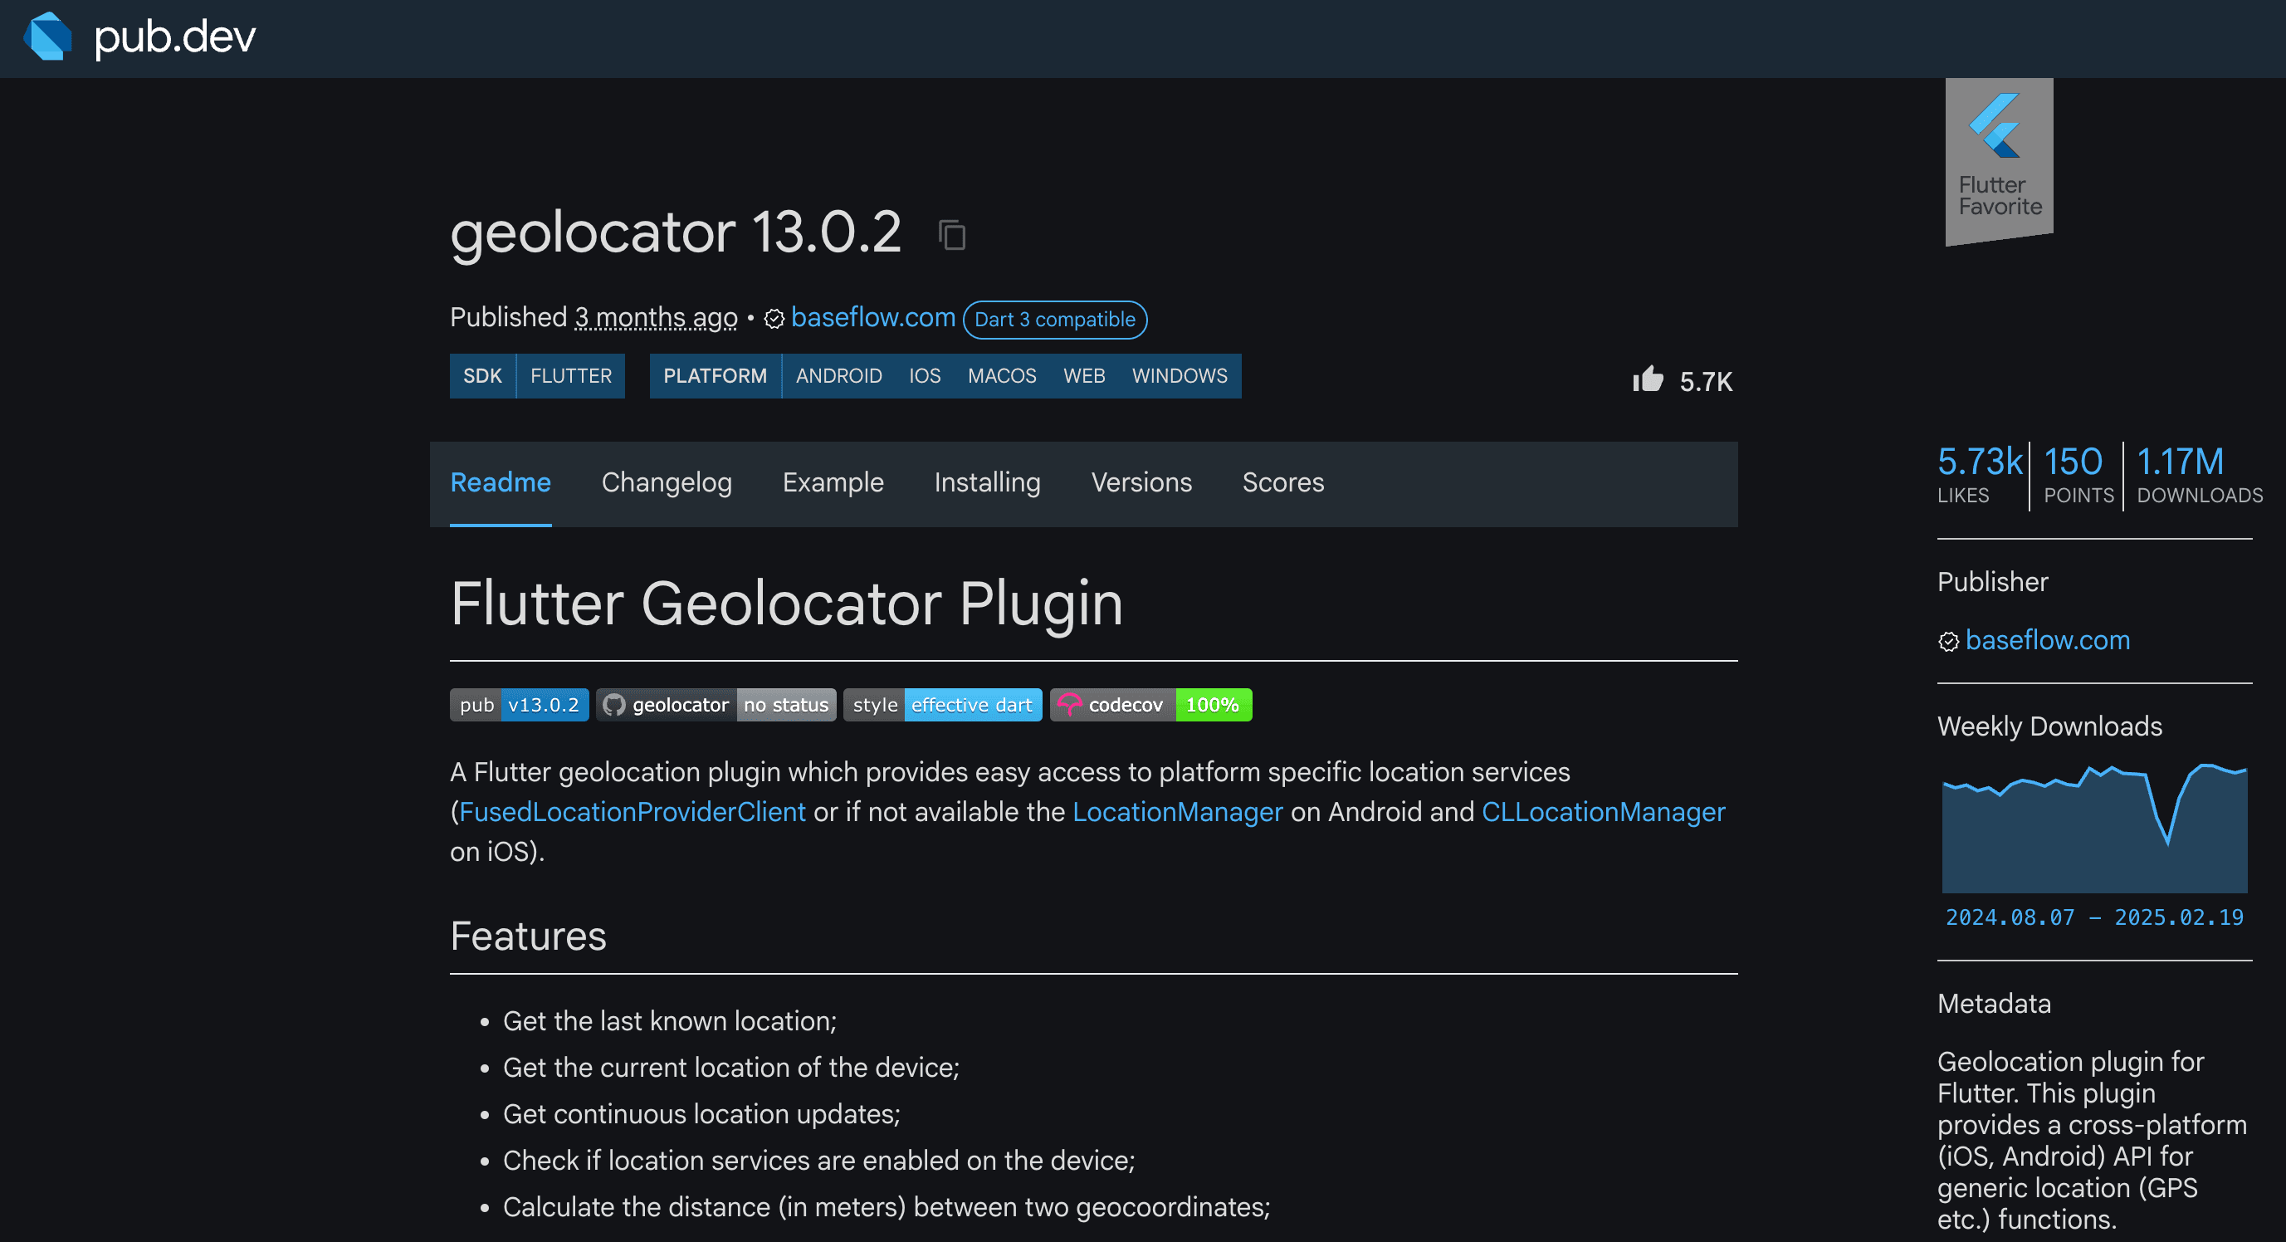Click the Flutter Geolocator Plugin heading
Screen dimensions: 2286x1242
tap(786, 604)
